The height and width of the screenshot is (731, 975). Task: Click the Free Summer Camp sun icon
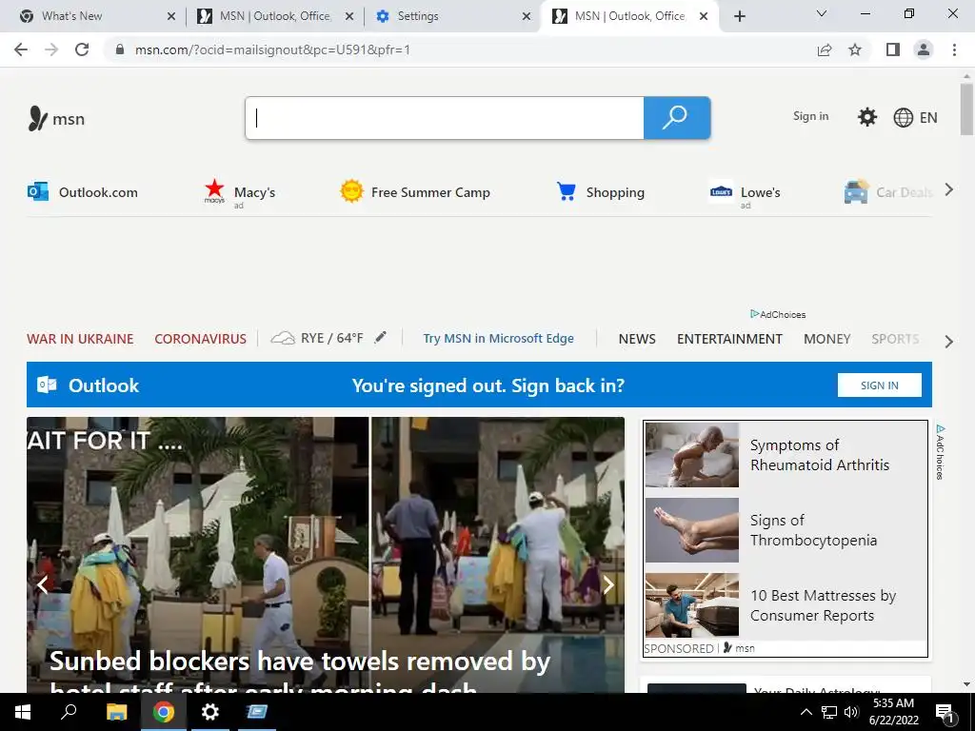[351, 191]
